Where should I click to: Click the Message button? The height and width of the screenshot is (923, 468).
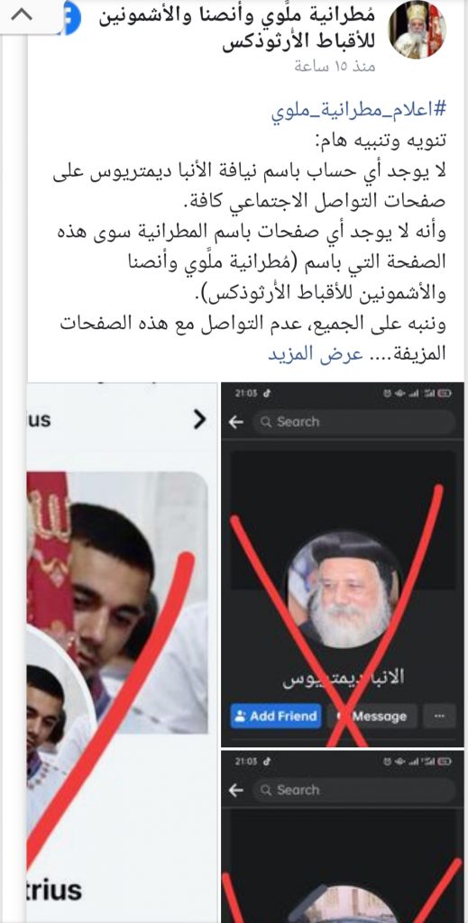[372, 717]
